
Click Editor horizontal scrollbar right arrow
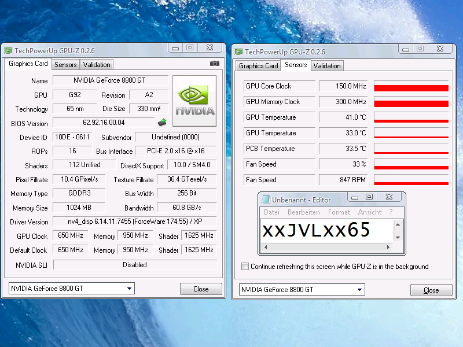[388, 248]
